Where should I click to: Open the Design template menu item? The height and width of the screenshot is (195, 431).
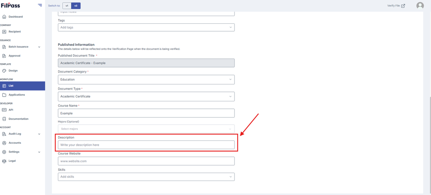(13, 71)
